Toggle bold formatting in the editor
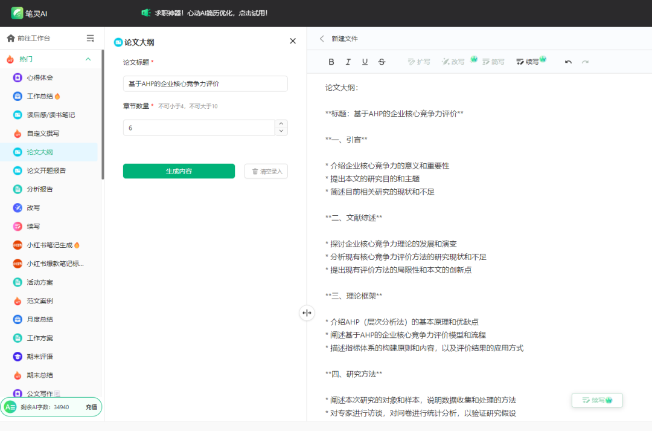 [331, 61]
